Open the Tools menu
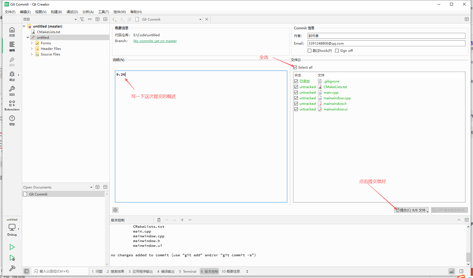 [x=103, y=12]
